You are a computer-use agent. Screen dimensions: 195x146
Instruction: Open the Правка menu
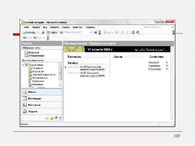pyautogui.click(x=36, y=27)
